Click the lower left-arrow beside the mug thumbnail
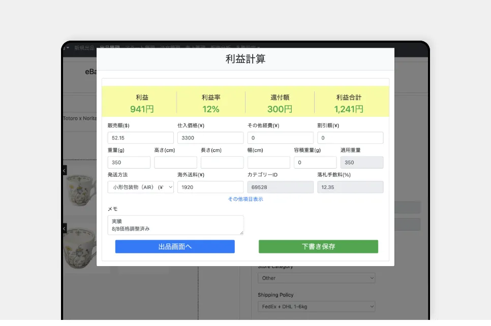This screenshot has height=326, width=491. click(64, 229)
